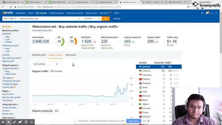The image size is (222, 125).
Task: Select Screencastify pen tool
Action: (15, 122)
